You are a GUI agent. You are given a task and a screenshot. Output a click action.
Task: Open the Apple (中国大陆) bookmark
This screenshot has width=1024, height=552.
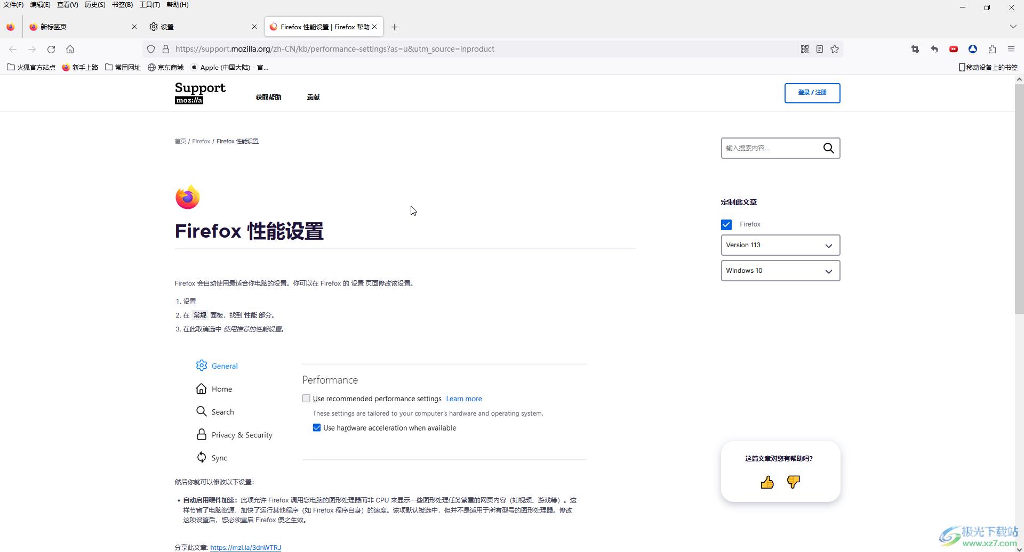229,67
